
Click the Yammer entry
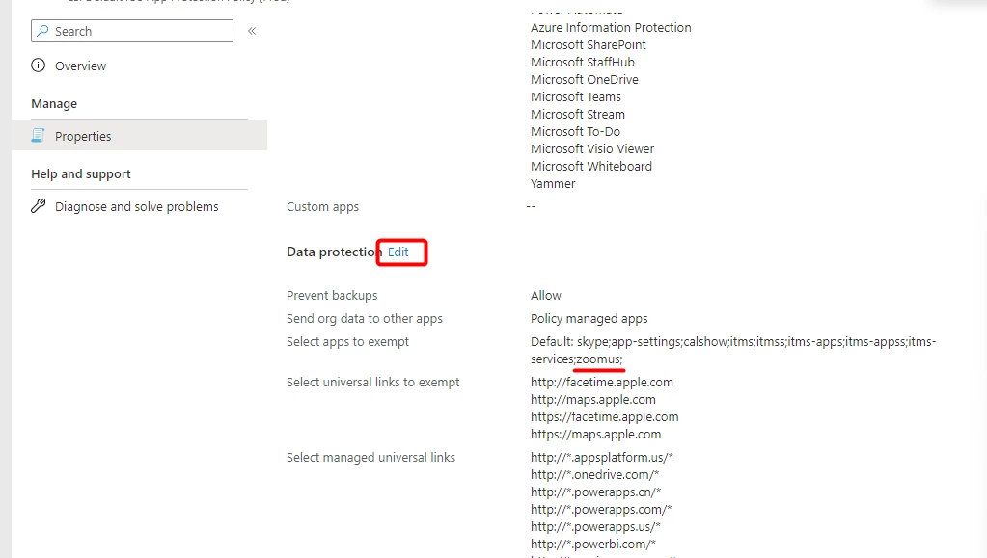pos(553,184)
